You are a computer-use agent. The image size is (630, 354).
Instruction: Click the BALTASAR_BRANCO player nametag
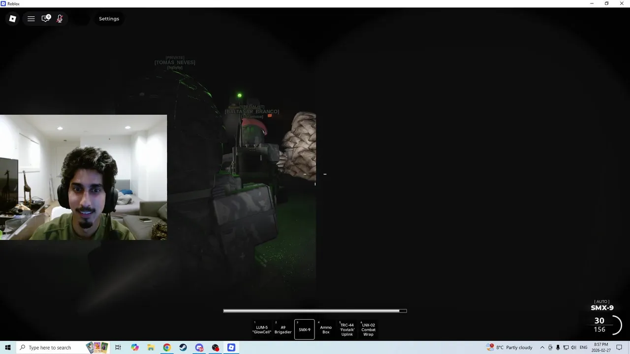click(x=252, y=112)
